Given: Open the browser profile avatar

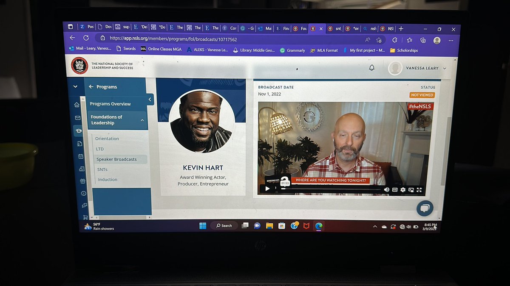Looking at the screenshot, I should click(437, 41).
